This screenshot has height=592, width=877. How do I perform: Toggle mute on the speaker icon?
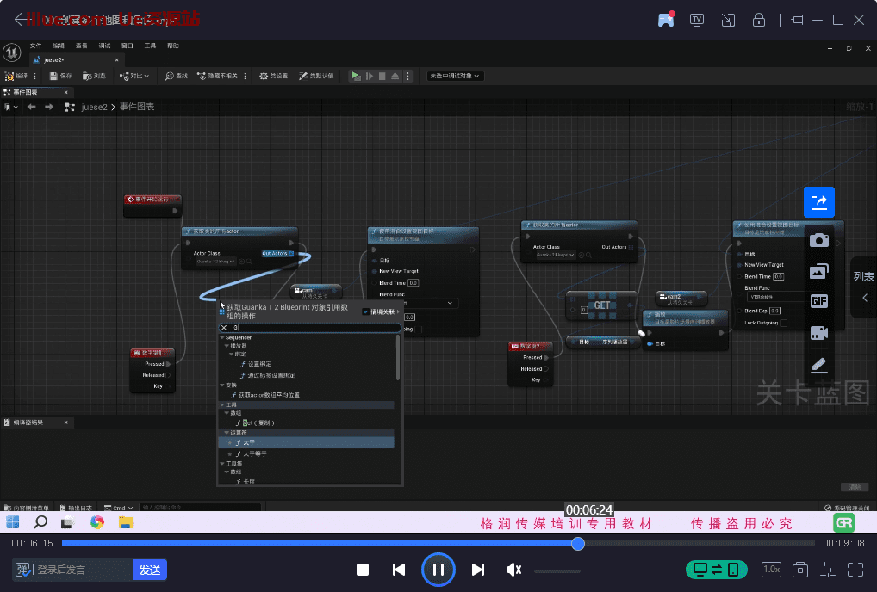tap(514, 570)
